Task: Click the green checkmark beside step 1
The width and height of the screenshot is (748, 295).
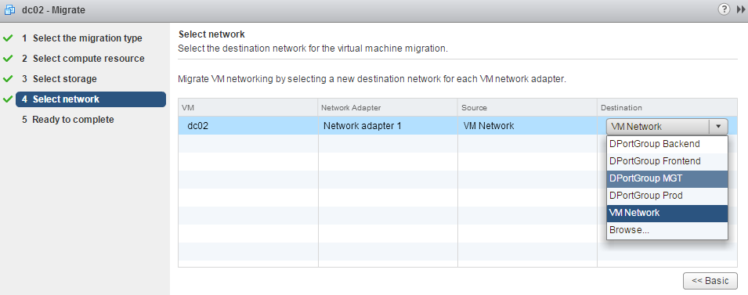Action: click(8, 38)
